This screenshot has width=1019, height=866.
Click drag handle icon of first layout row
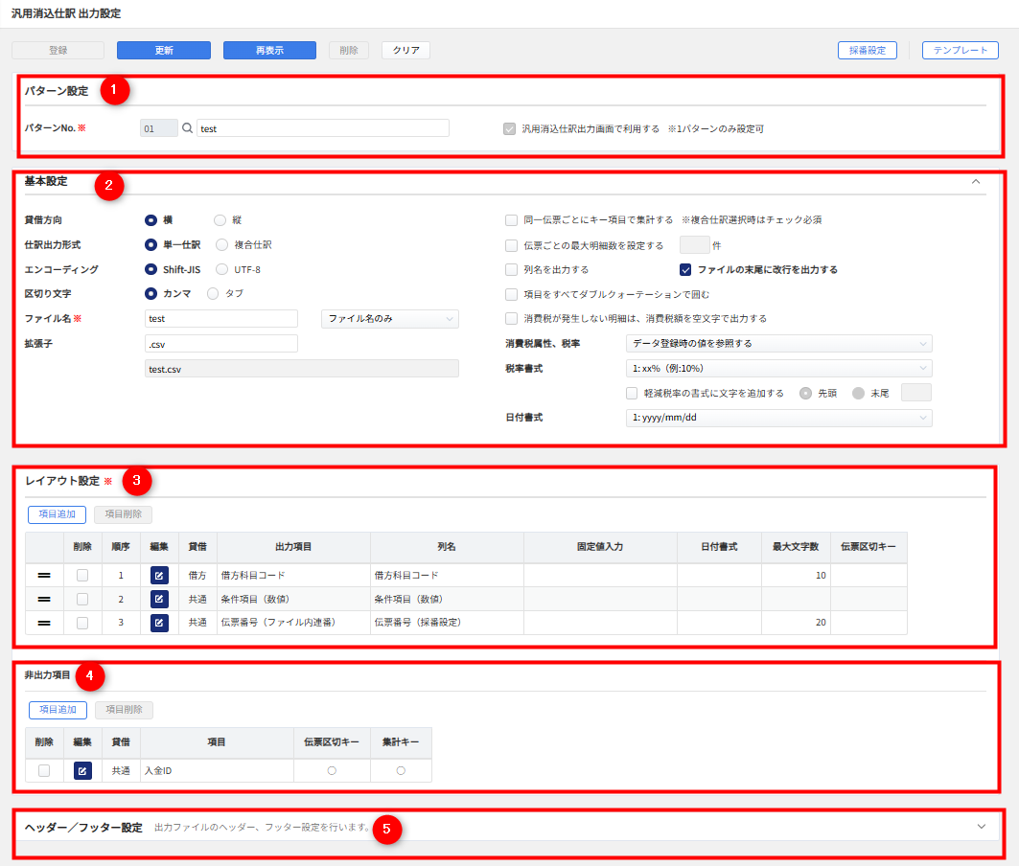(44, 576)
